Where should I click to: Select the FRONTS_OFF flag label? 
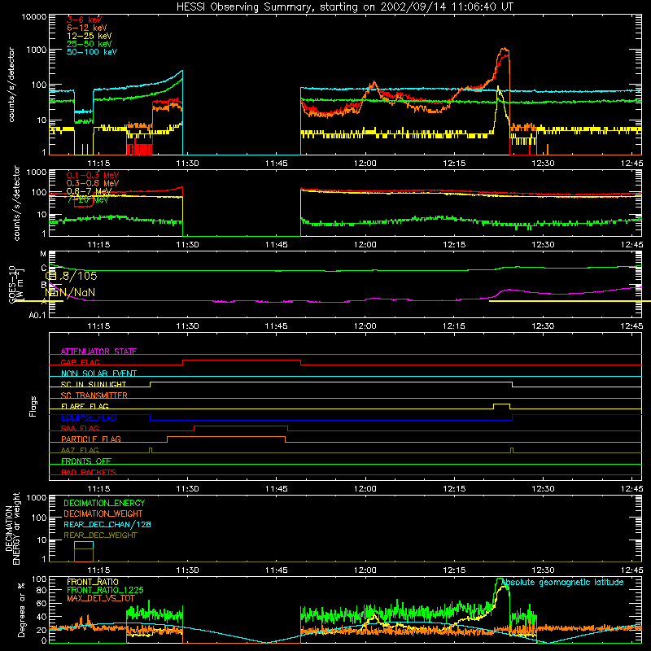(x=86, y=461)
